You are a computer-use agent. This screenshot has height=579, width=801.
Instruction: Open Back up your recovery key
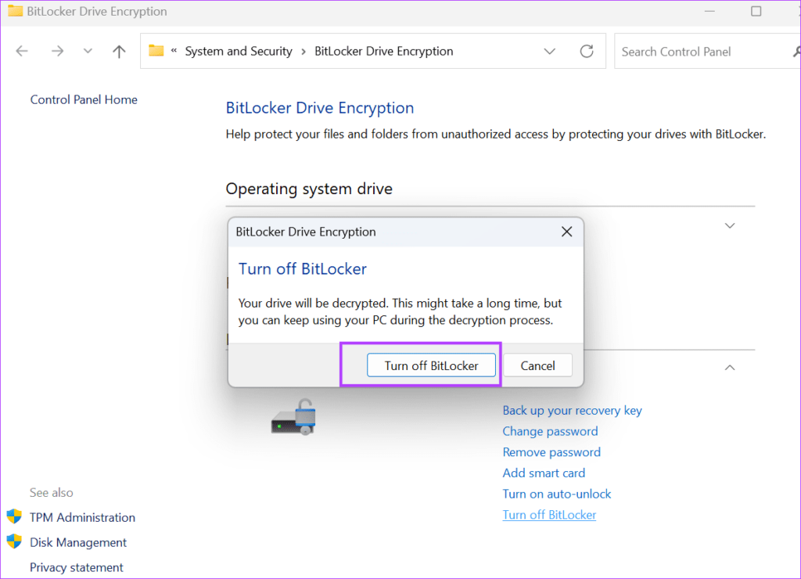point(572,410)
